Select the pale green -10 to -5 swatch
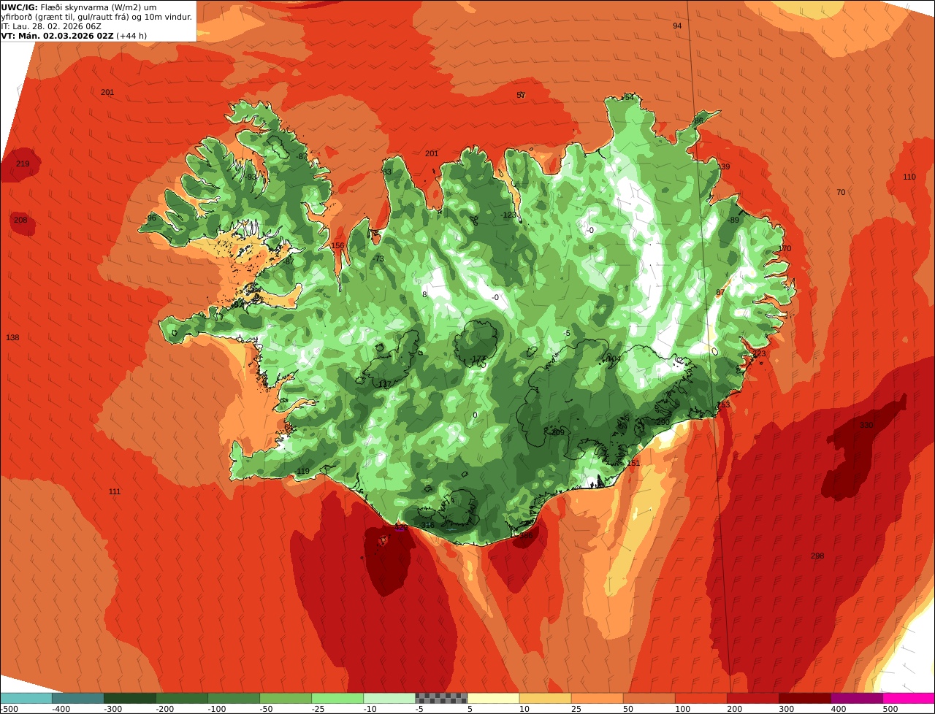Viewport: 935px width, 714px height. tap(389, 698)
